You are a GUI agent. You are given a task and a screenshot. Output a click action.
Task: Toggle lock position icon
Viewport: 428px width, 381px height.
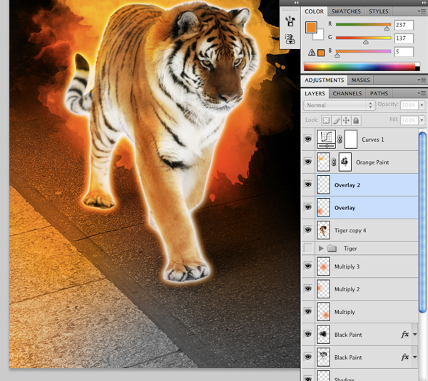coord(346,120)
